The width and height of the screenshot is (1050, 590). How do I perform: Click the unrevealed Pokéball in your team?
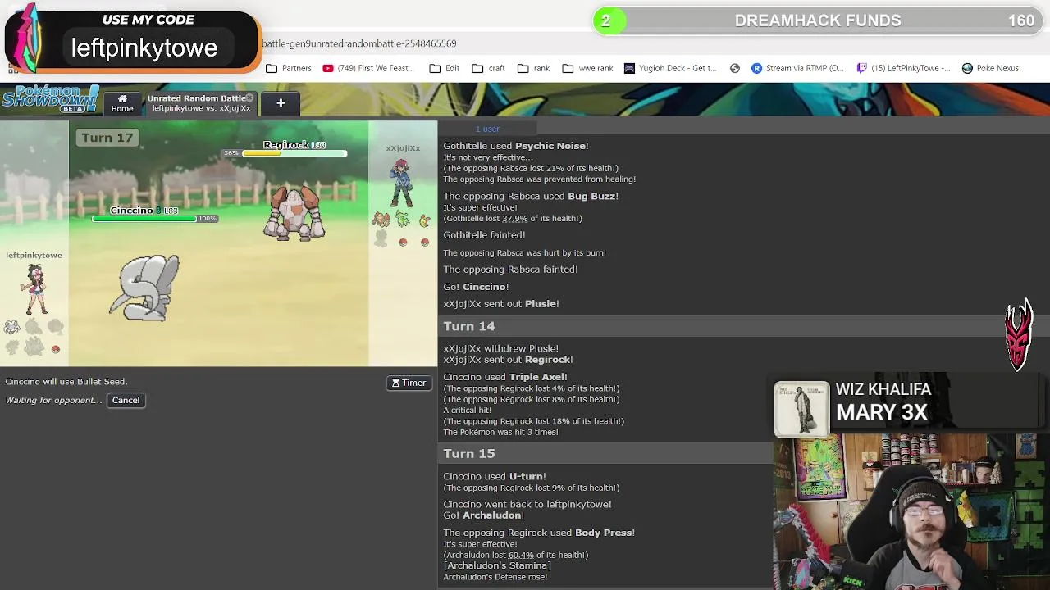[x=56, y=349]
